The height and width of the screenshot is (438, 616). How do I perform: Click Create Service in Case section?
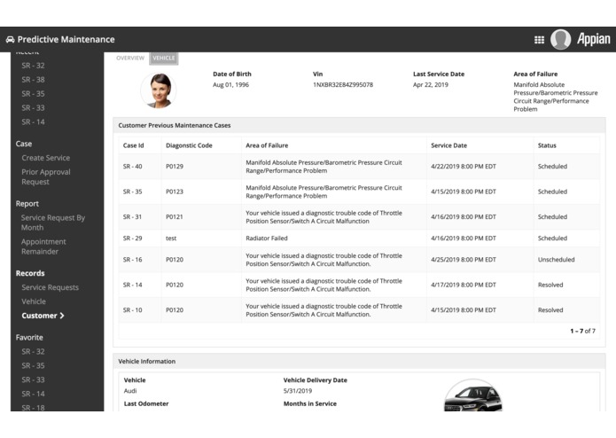tap(45, 158)
